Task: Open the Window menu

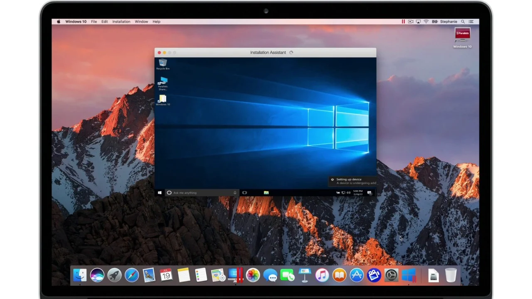Action: [x=141, y=22]
